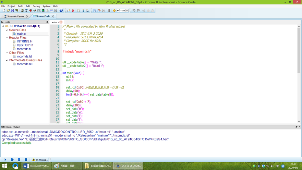Open the Debug menu

tap(36, 6)
